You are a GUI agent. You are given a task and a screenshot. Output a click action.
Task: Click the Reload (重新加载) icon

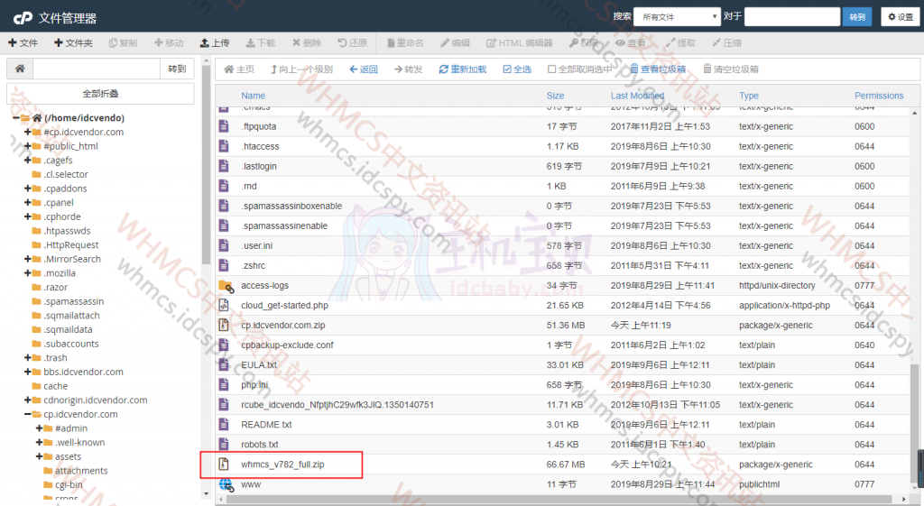[443, 69]
